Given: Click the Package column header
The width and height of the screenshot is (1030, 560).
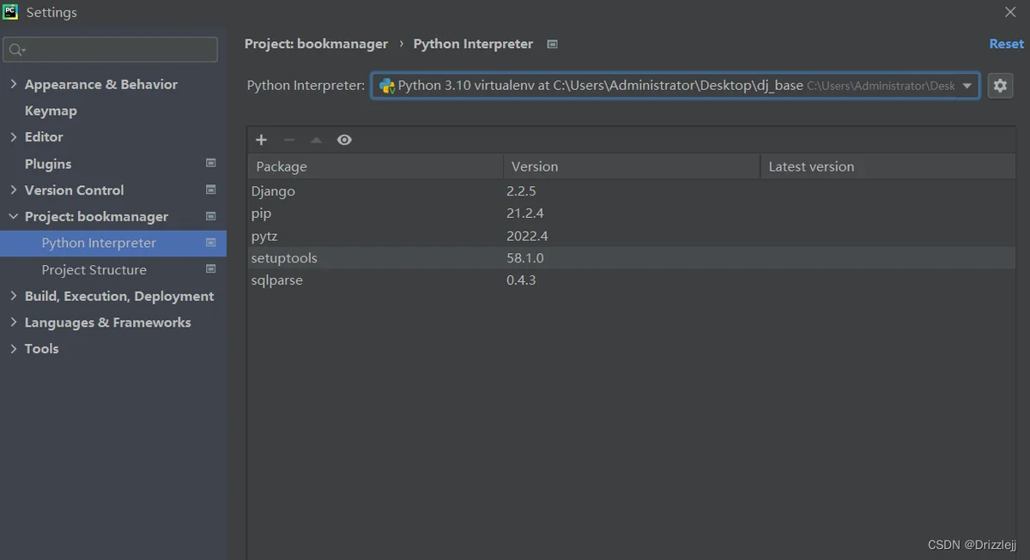Looking at the screenshot, I should point(375,166).
